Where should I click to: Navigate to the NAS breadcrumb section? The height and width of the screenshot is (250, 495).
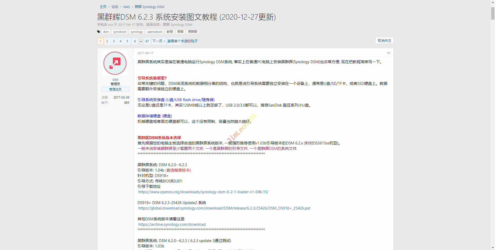[x=127, y=7]
